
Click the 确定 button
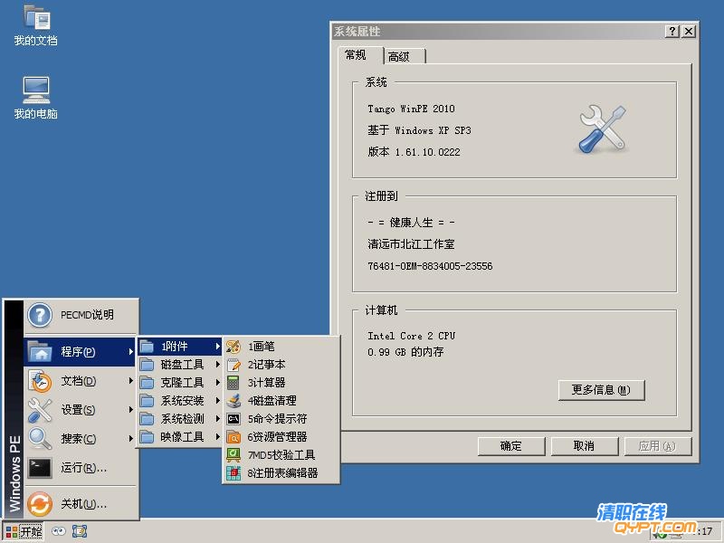tap(511, 446)
